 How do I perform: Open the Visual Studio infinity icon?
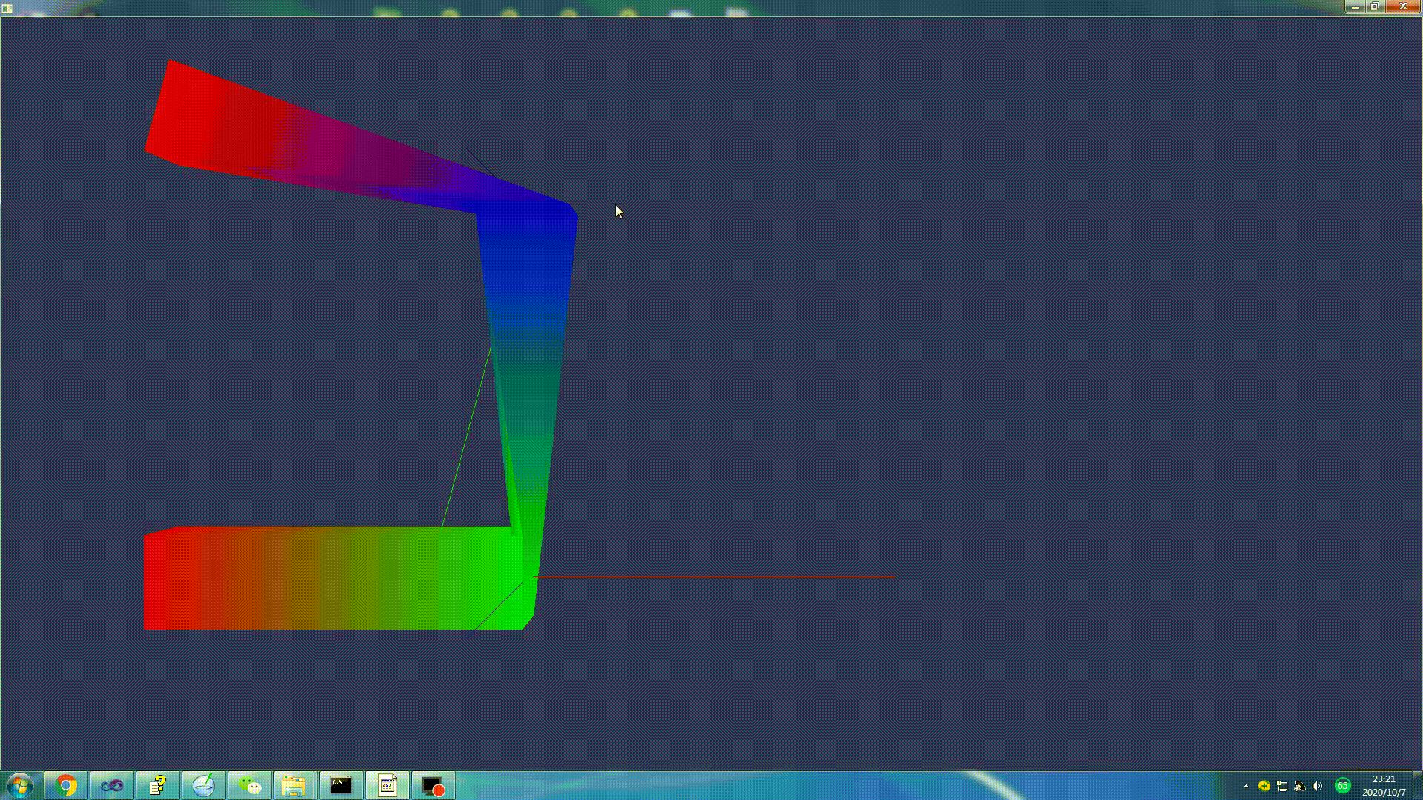pyautogui.click(x=112, y=785)
